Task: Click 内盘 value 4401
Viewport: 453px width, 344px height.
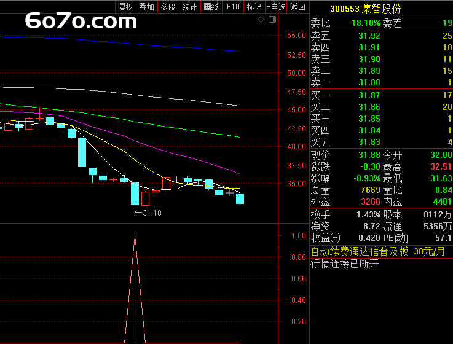Action: [443, 201]
